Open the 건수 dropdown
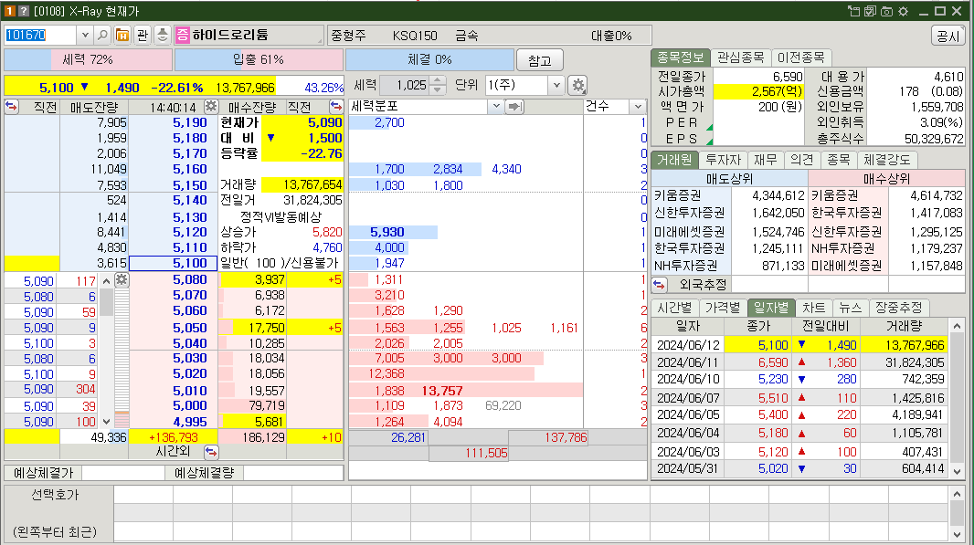 (x=638, y=107)
